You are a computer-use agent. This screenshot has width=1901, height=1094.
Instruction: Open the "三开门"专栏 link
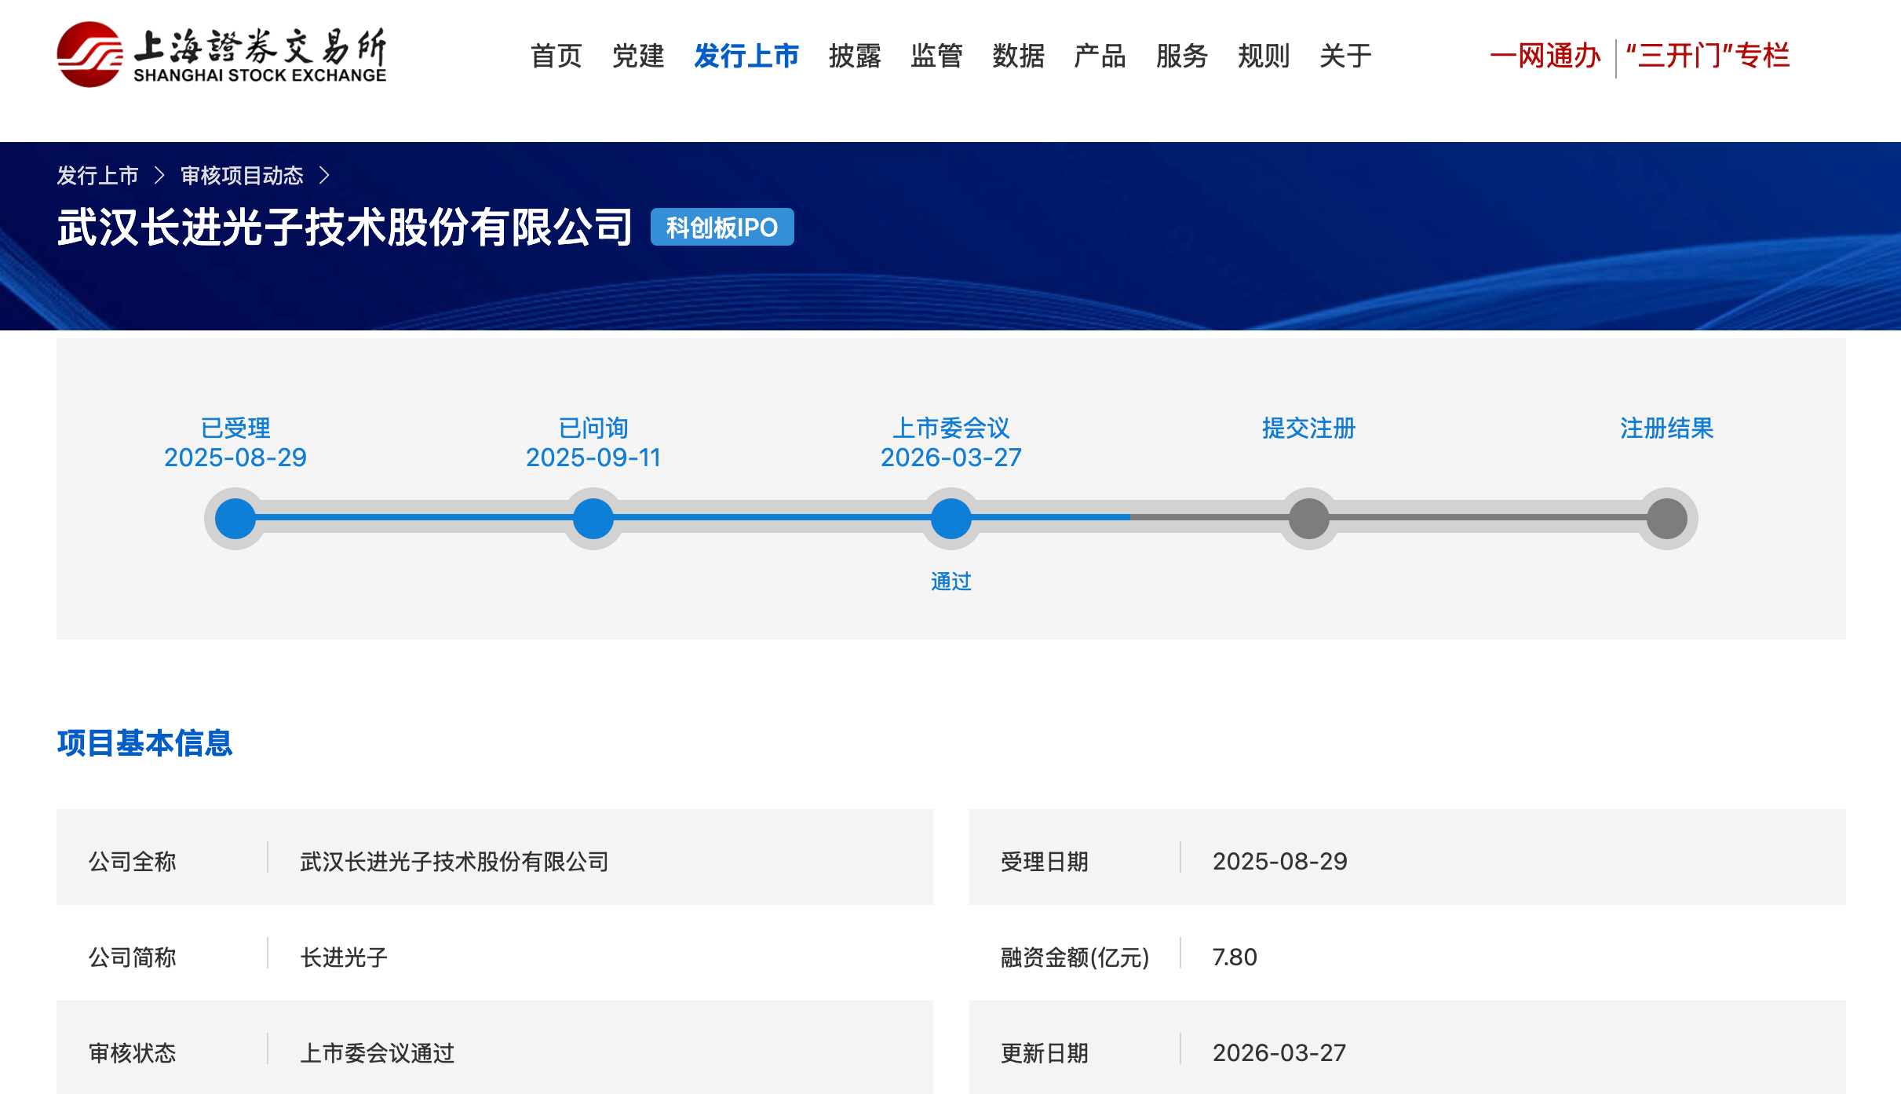[1708, 56]
